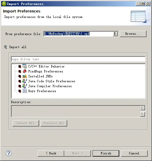Toggle the Import all checkbox
The height and width of the screenshot is (161, 152).
tap(6, 47)
